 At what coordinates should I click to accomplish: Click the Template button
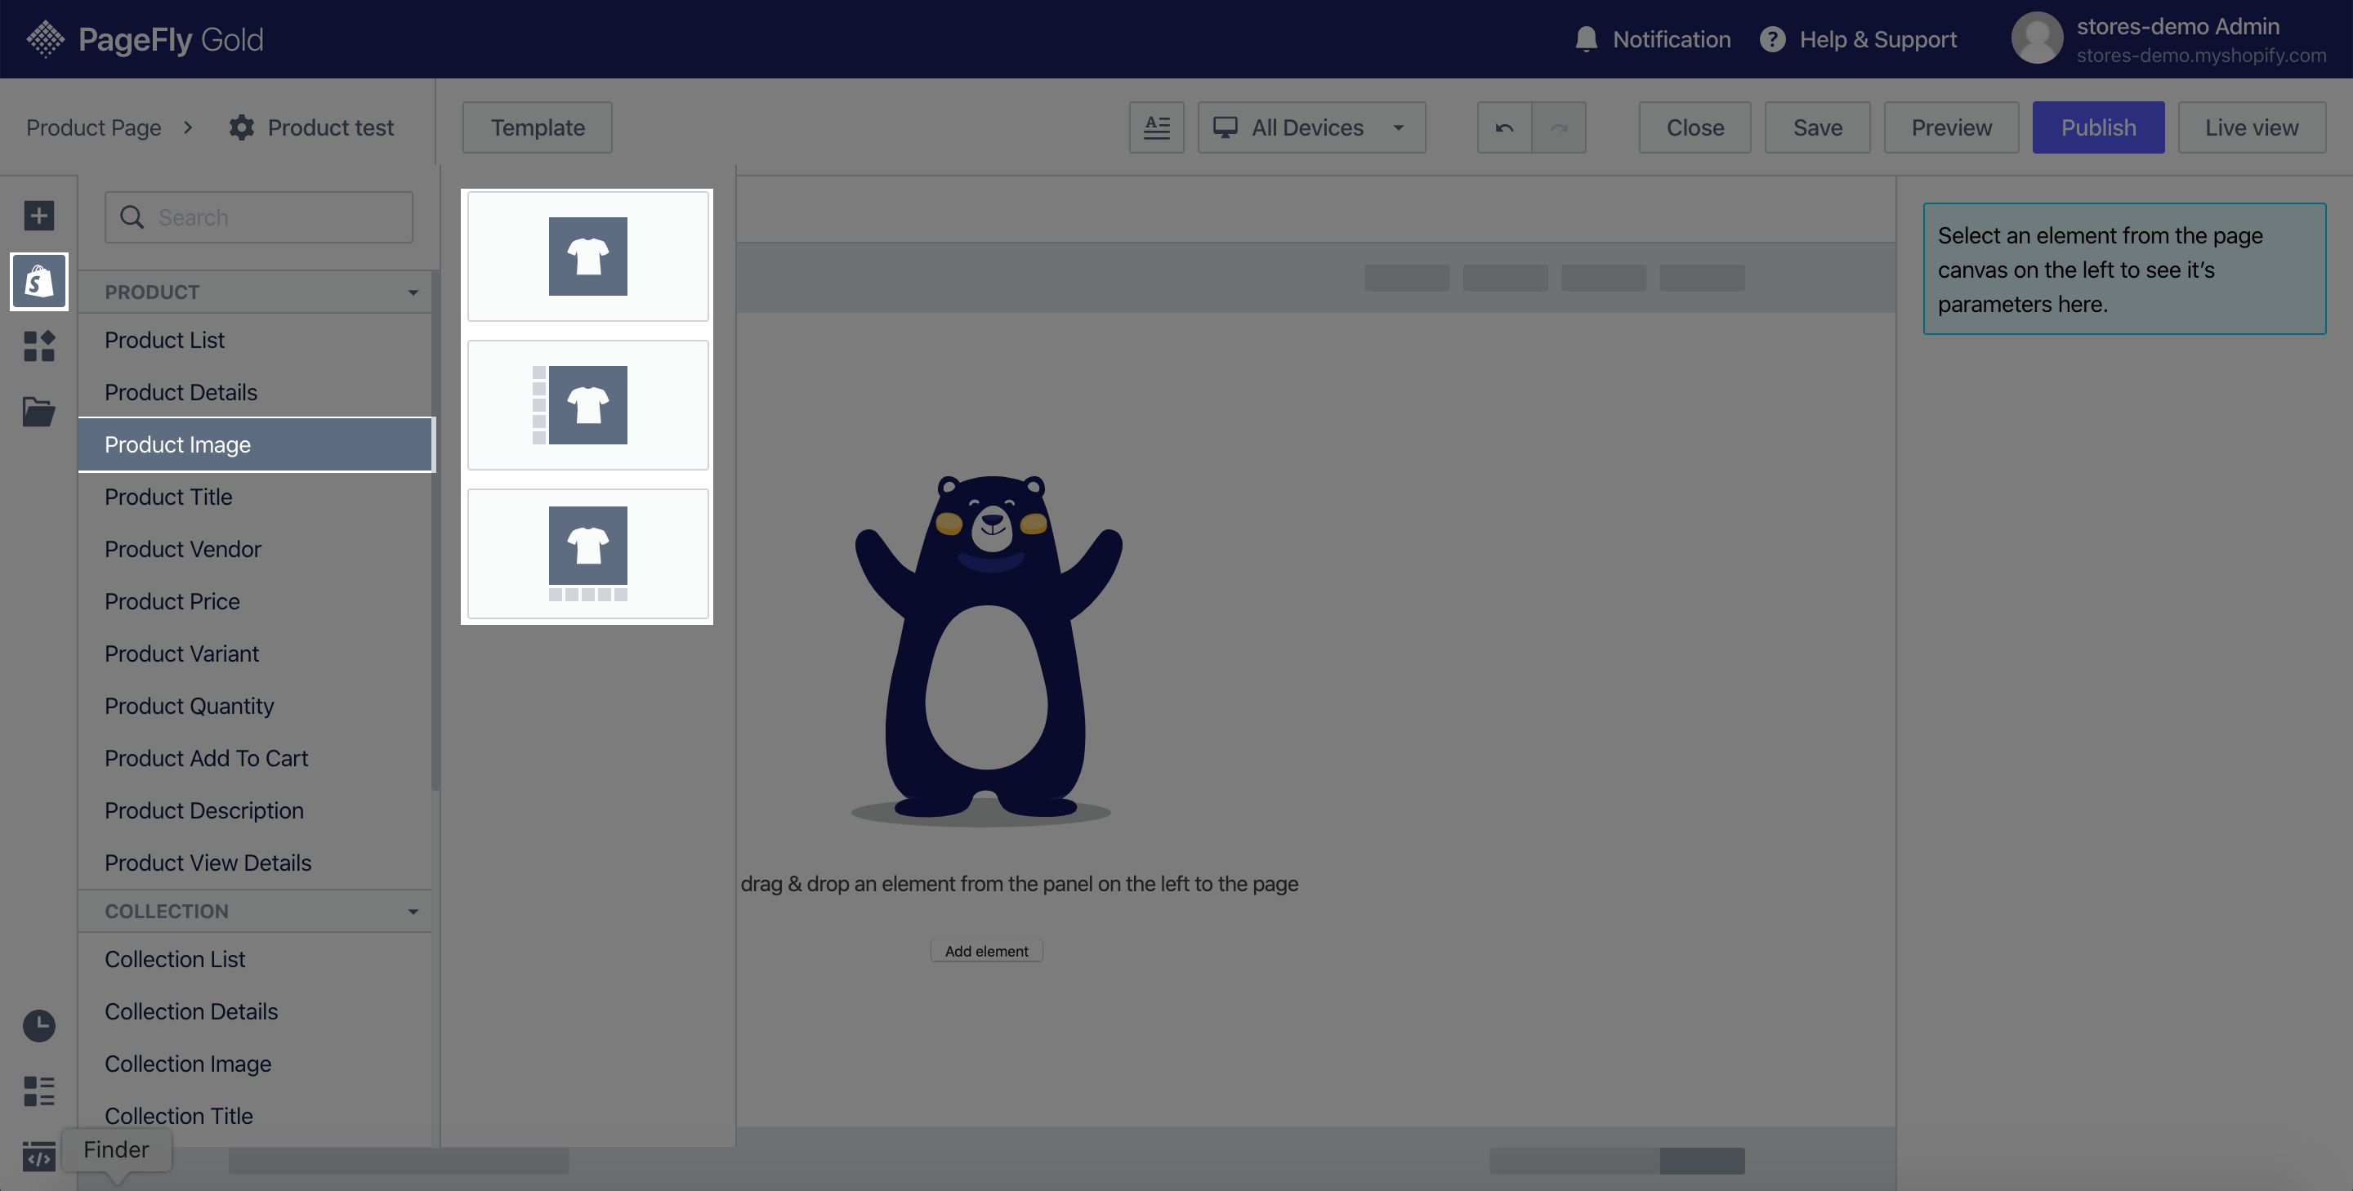pyautogui.click(x=537, y=127)
